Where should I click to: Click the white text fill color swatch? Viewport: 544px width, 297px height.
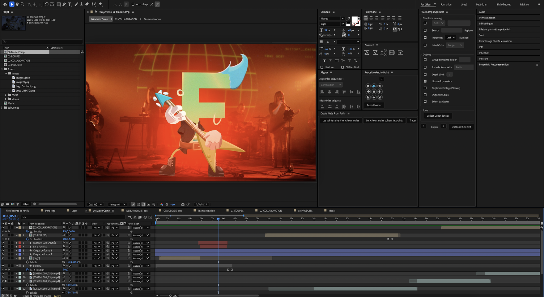pos(354,19)
